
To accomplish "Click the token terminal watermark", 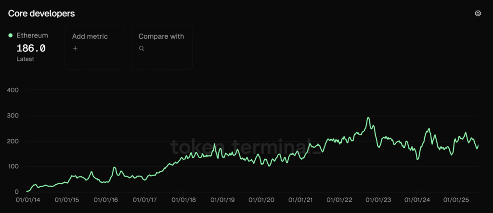I will point(246,146).
